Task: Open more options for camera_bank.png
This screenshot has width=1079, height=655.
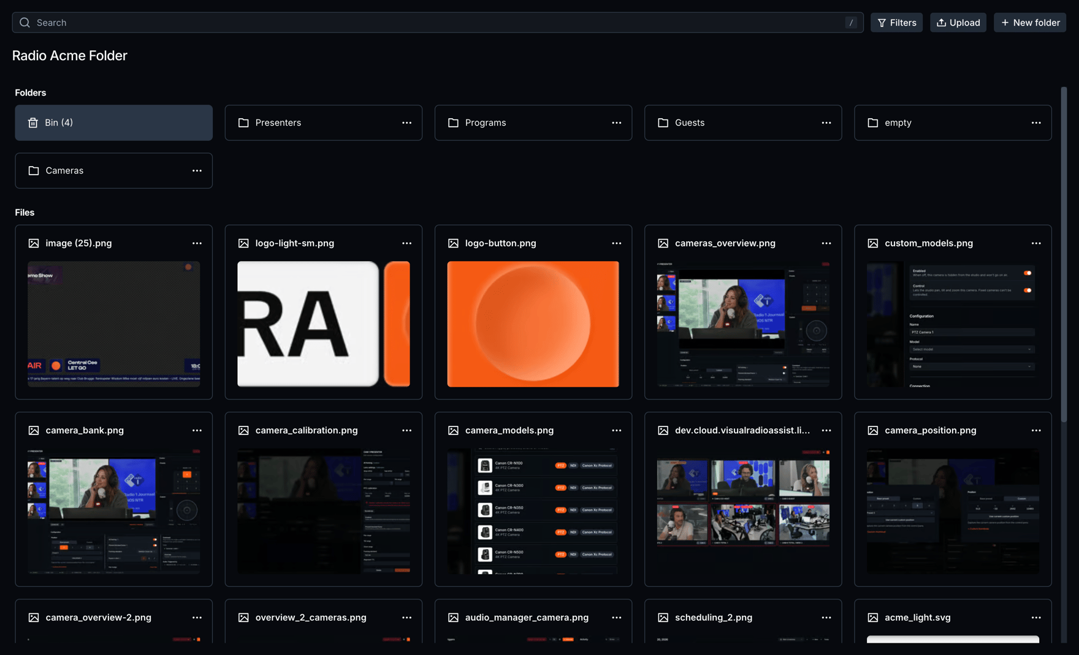Action: [197, 430]
